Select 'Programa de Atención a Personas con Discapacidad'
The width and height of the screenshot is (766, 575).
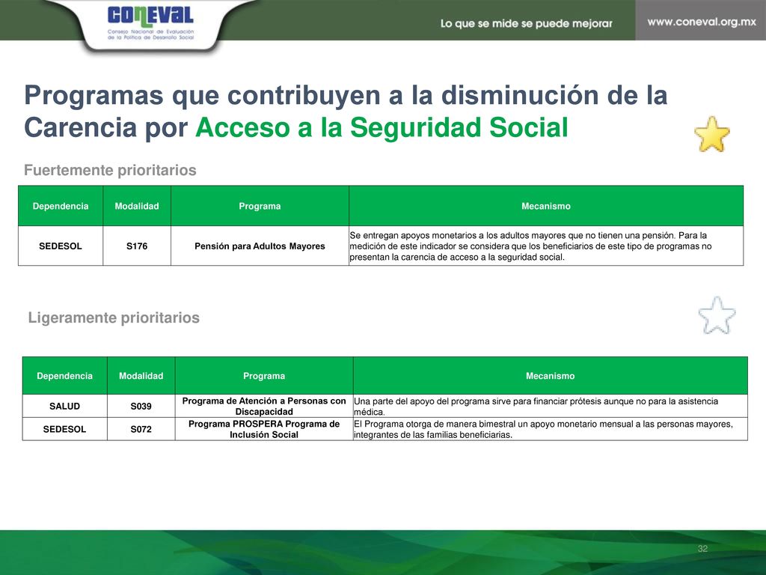264,406
